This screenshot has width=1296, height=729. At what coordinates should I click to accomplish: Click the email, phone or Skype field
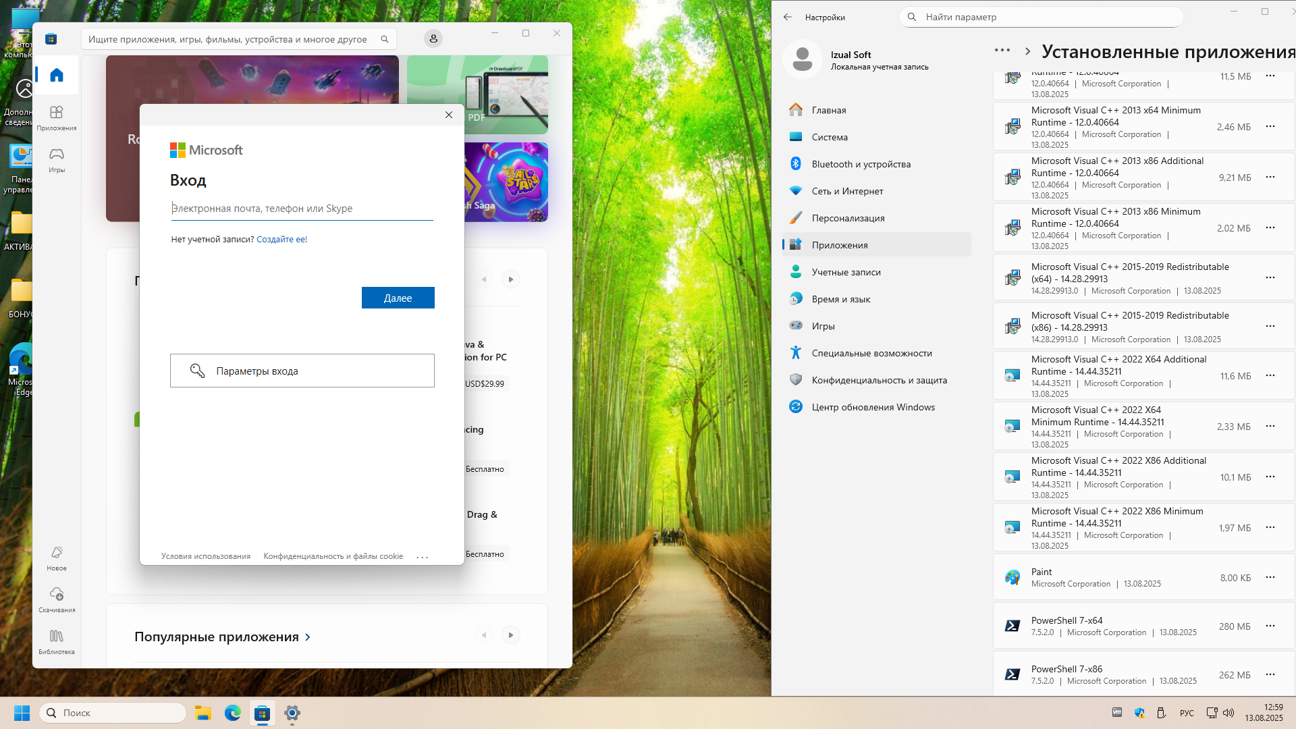302,209
